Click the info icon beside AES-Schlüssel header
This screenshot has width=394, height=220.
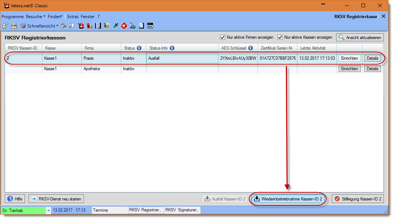click(x=250, y=48)
